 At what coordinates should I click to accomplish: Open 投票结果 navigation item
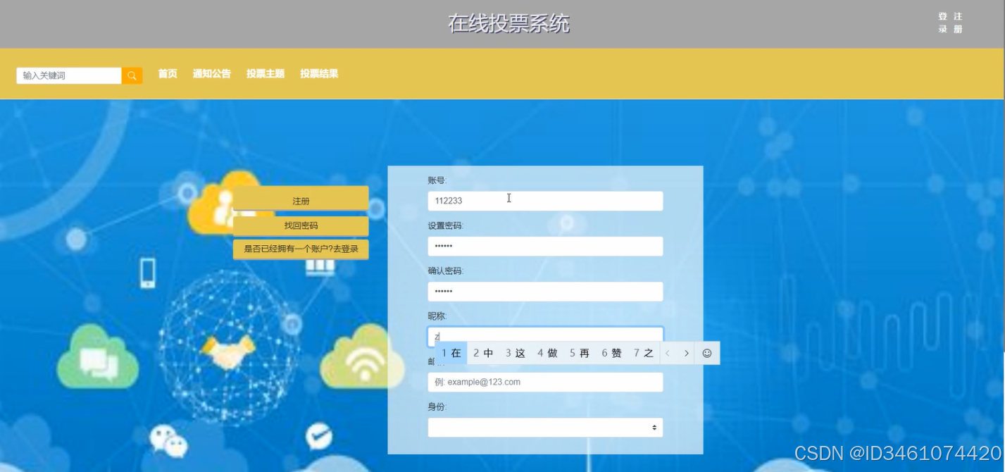319,73
